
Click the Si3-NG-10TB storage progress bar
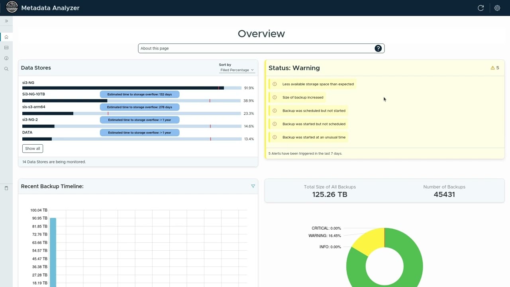(x=132, y=101)
